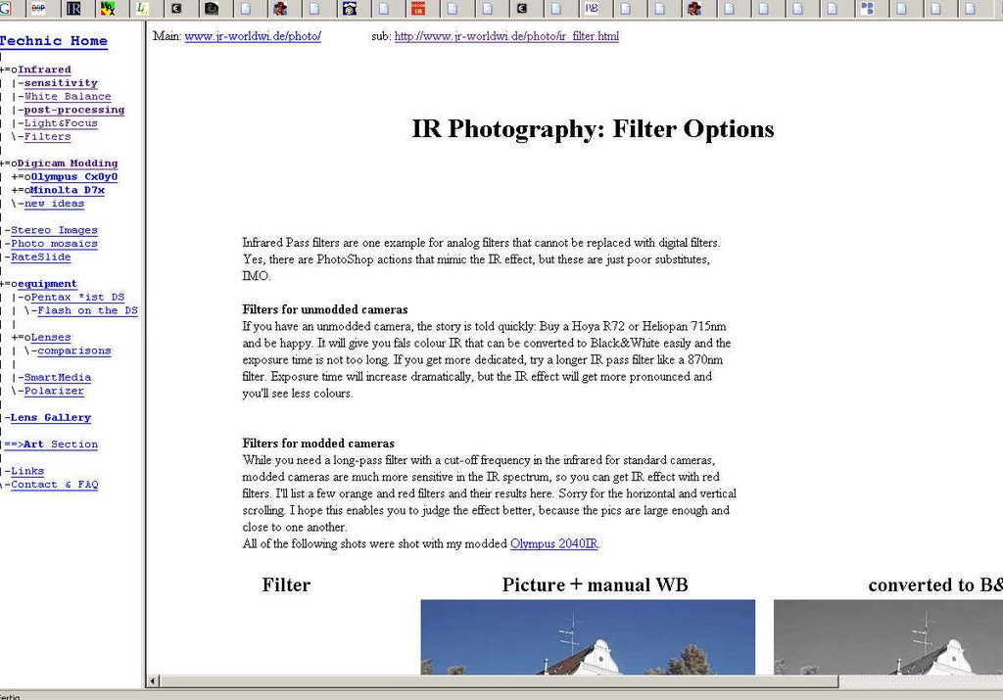
Task: Open the blue camera bookmark icon
Action: coord(350,8)
